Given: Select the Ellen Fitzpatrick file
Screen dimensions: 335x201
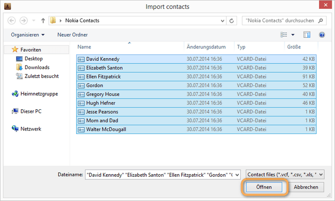Looking at the screenshot, I should pyautogui.click(x=196, y=77).
